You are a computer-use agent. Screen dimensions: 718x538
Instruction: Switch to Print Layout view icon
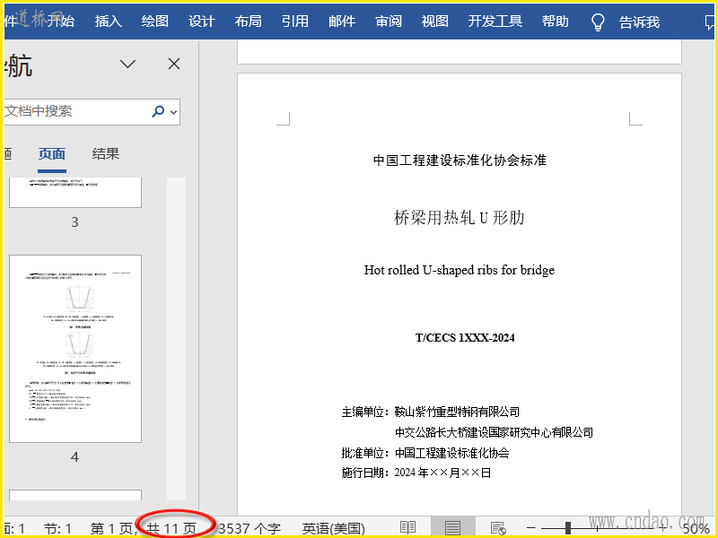pyautogui.click(x=453, y=528)
